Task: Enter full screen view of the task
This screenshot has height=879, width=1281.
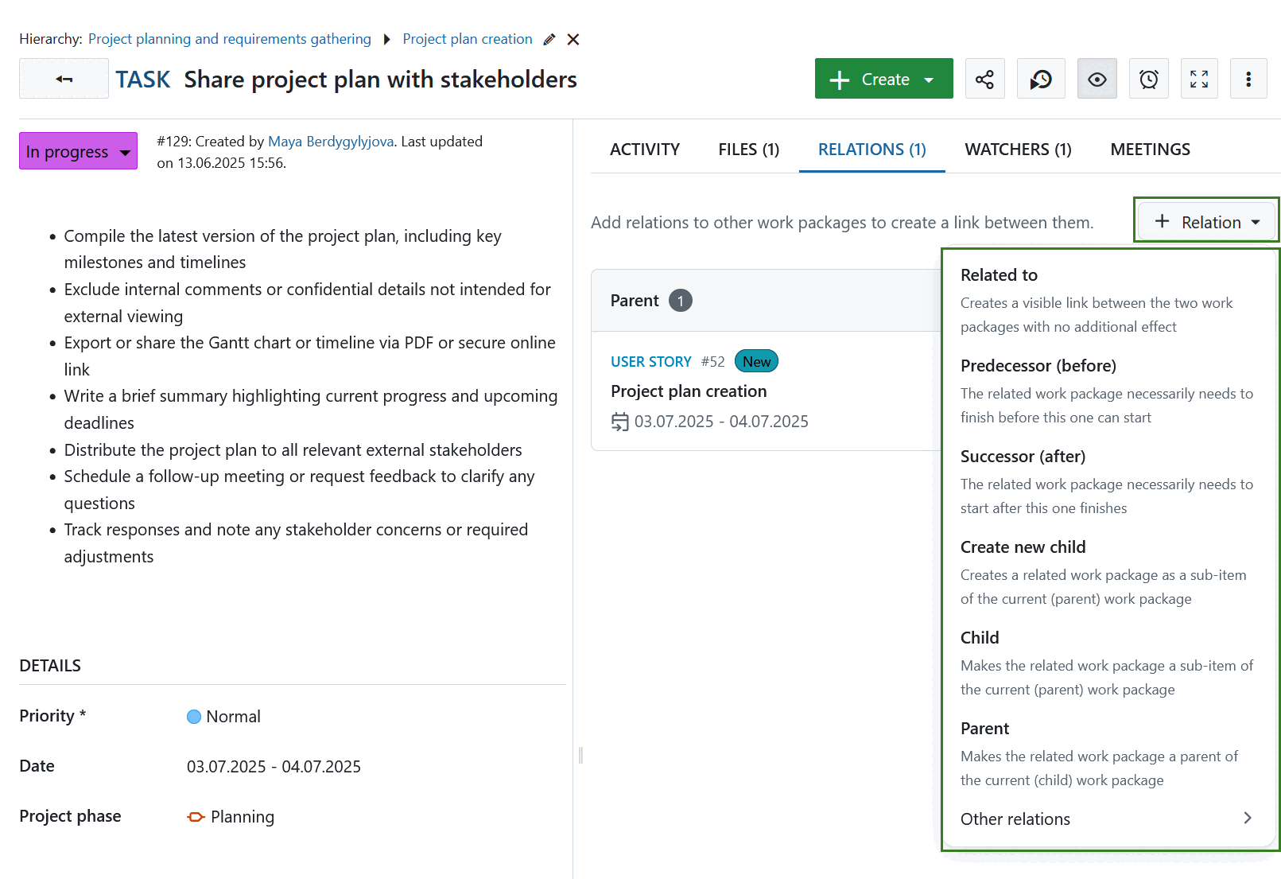Action: (x=1199, y=78)
